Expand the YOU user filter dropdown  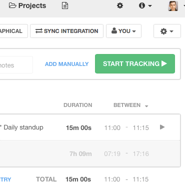tap(123, 31)
